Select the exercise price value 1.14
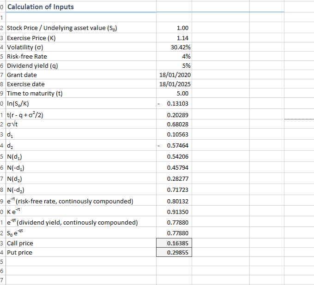314x285 pixels. tap(174, 38)
